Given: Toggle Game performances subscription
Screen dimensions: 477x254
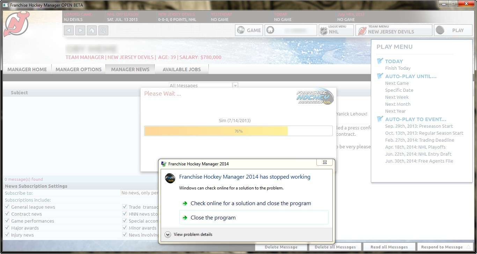Looking at the screenshot, I should (7, 221).
